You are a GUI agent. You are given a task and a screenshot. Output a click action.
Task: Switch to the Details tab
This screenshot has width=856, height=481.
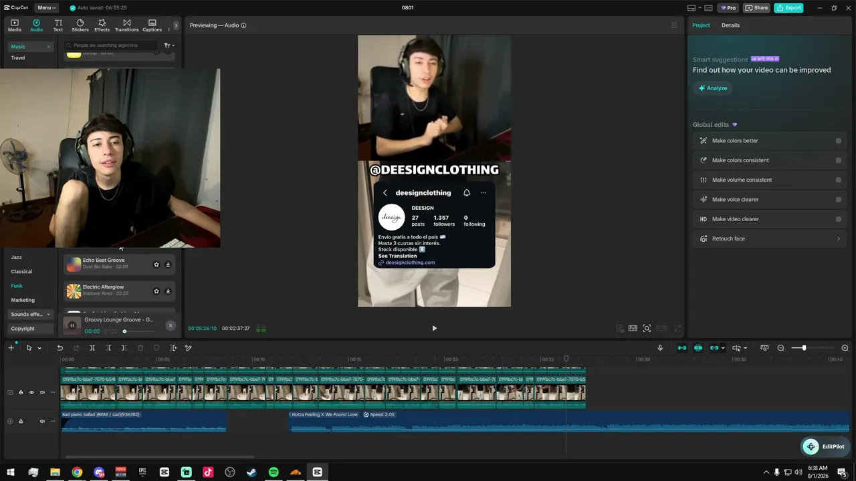pyautogui.click(x=730, y=25)
